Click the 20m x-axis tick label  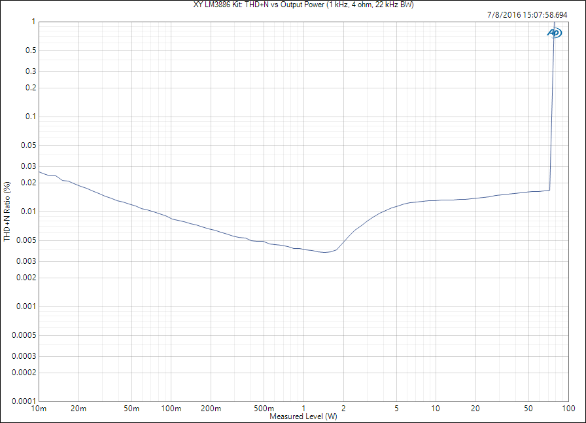click(78, 409)
